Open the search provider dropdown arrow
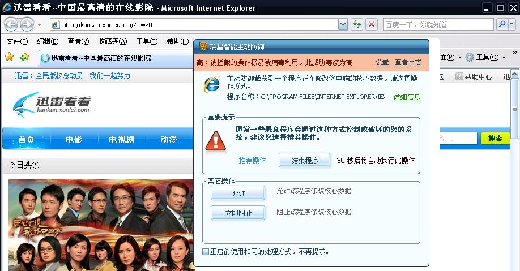 pyautogui.click(x=512, y=24)
